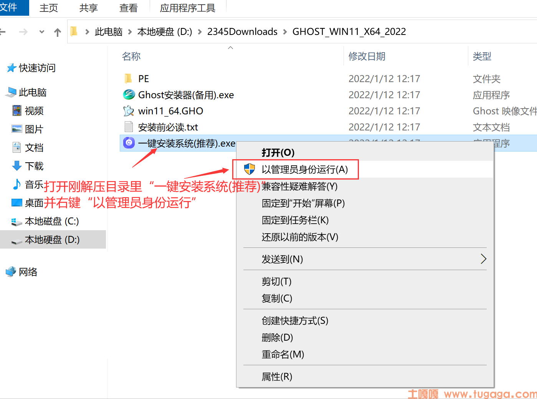537x399 pixels.
Task: Open 属性(R) properties entry
Action: [x=365, y=376]
